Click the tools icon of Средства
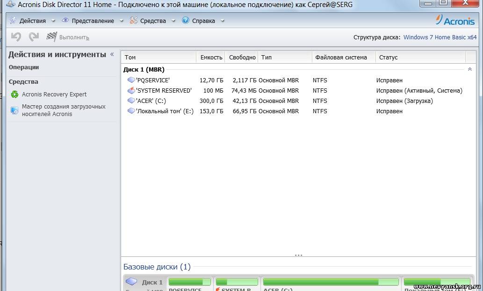This screenshot has height=291, width=483. [133, 20]
